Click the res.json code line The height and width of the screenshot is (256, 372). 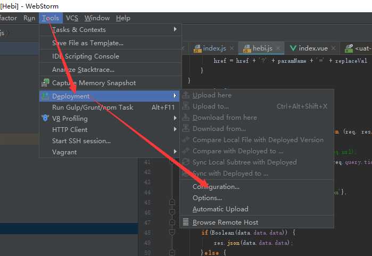(253, 243)
